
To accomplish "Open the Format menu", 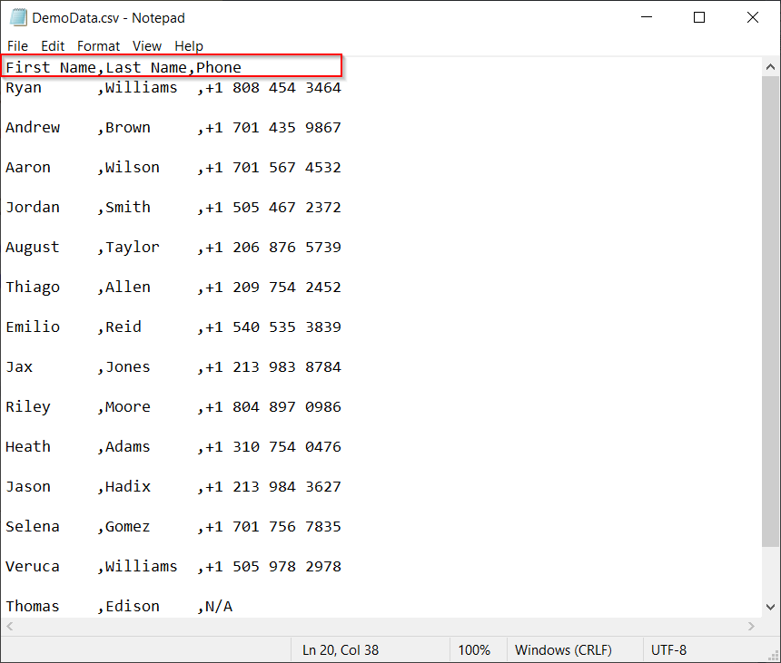I will [98, 45].
